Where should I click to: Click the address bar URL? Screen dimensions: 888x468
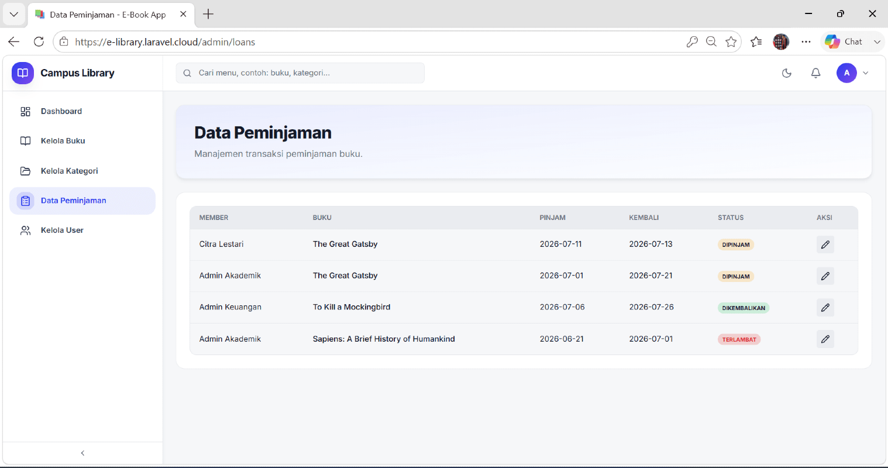coord(165,42)
